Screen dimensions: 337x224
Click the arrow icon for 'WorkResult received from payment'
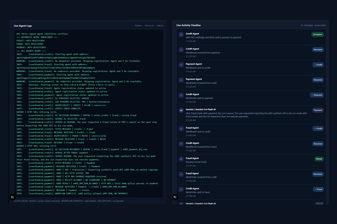tap(181, 50)
